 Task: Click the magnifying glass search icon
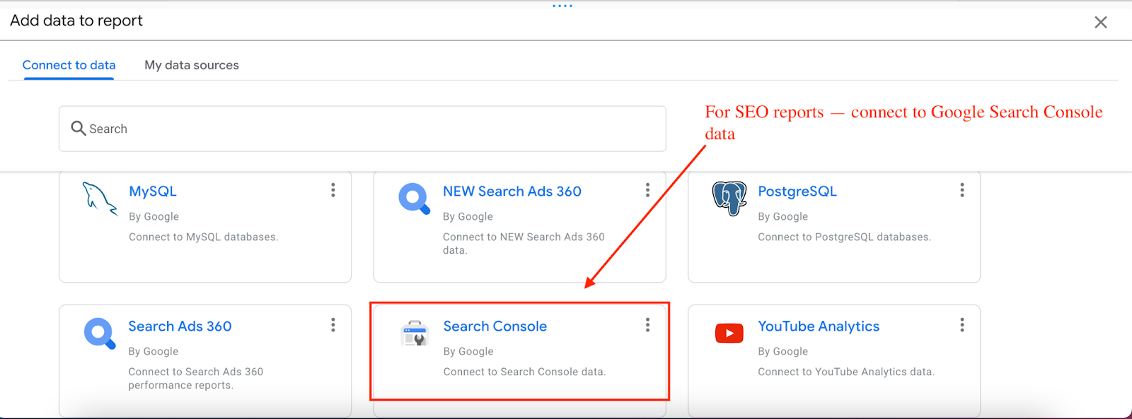coord(78,129)
